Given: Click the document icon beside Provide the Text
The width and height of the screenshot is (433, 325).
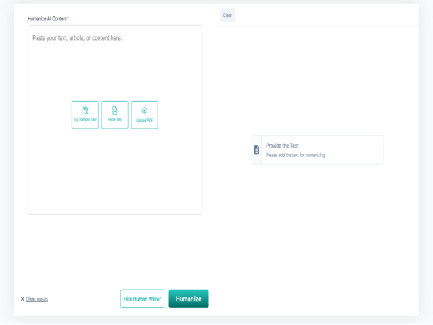Looking at the screenshot, I should click(x=256, y=150).
